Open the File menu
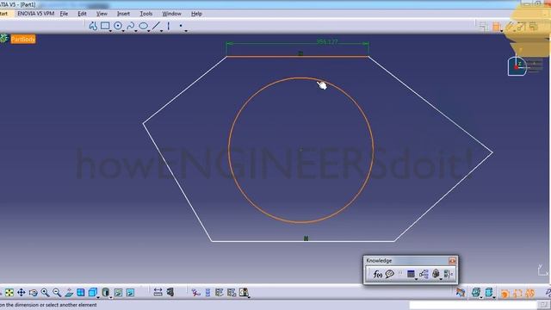The height and width of the screenshot is (310, 551). (64, 14)
